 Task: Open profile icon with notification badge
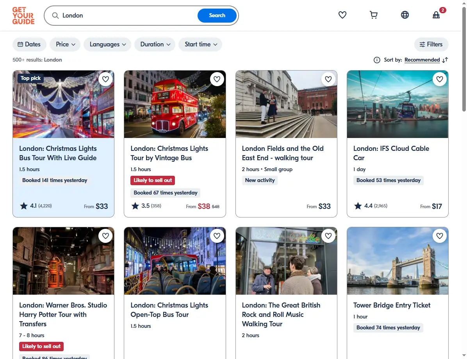coord(436,15)
